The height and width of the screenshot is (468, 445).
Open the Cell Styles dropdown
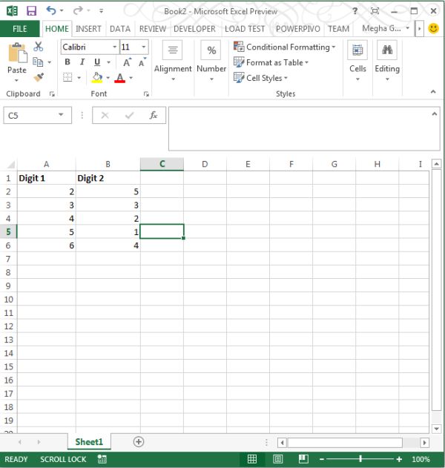pos(260,78)
